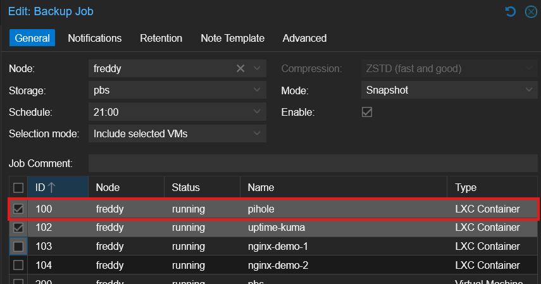Screen dimensions: 541x284
Task: Switch to the Notifications tab
Action: point(95,38)
